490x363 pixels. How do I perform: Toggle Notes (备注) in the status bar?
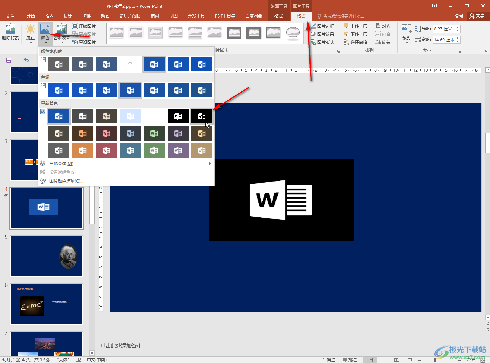[x=328, y=360]
